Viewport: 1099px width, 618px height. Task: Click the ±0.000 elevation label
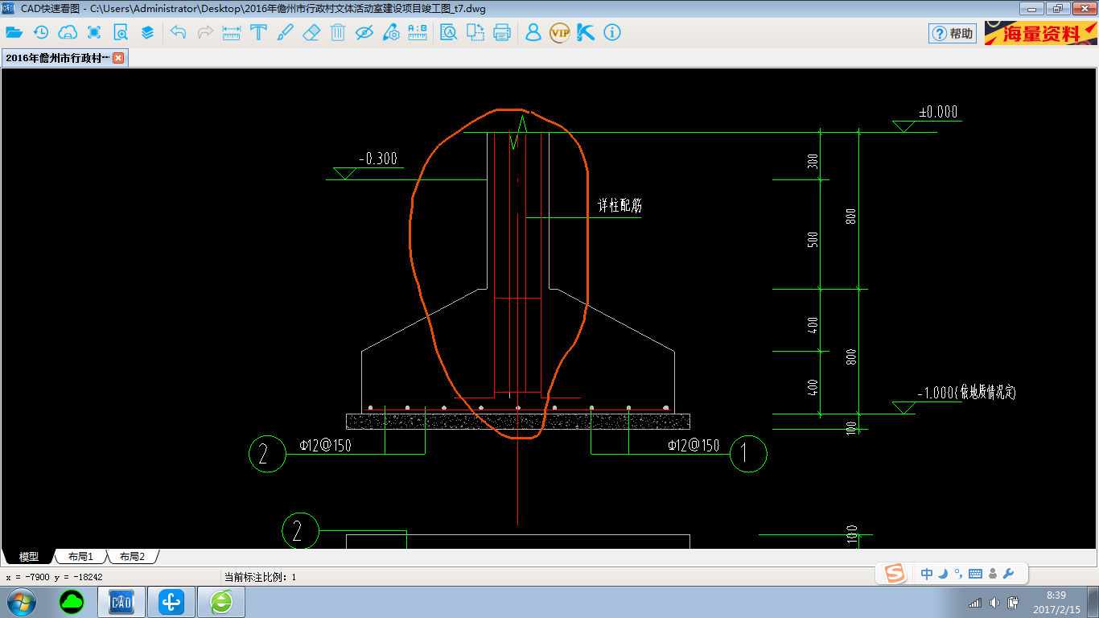[939, 112]
